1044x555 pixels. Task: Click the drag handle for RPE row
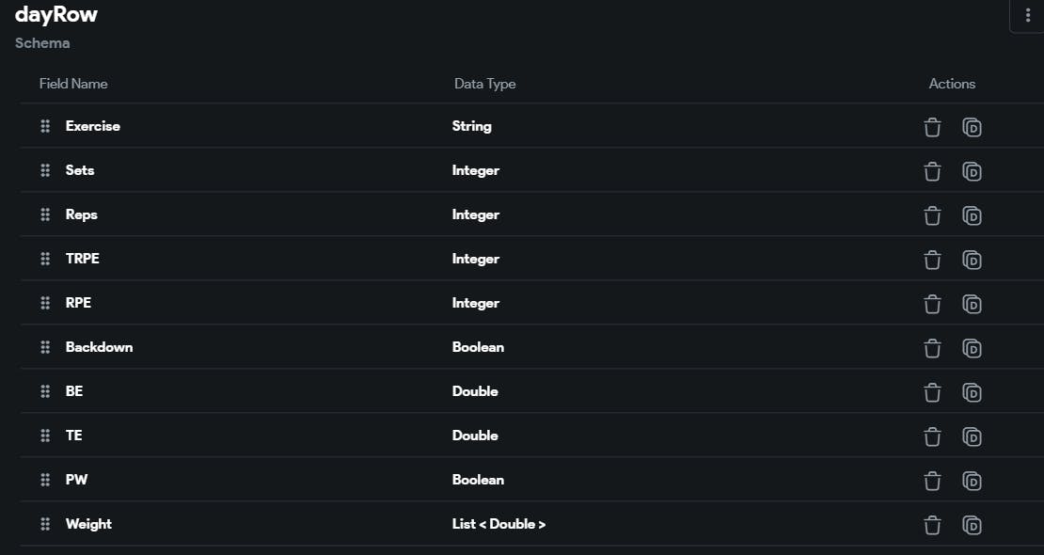(x=45, y=303)
